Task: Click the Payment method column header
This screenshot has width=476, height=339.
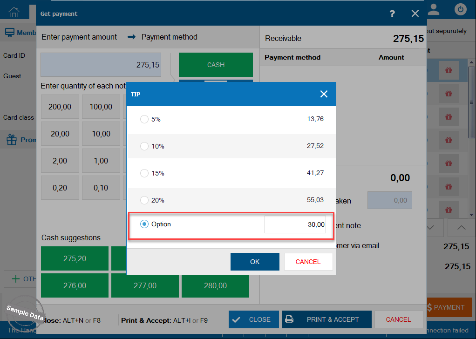Action: pos(292,57)
